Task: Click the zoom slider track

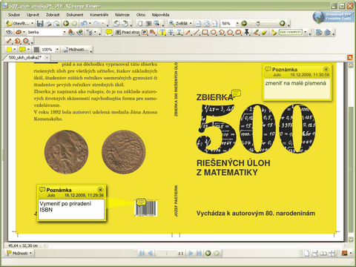Action: [x=263, y=24]
